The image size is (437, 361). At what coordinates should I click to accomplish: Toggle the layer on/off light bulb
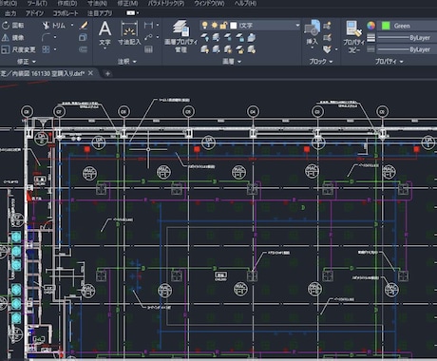tap(205, 26)
